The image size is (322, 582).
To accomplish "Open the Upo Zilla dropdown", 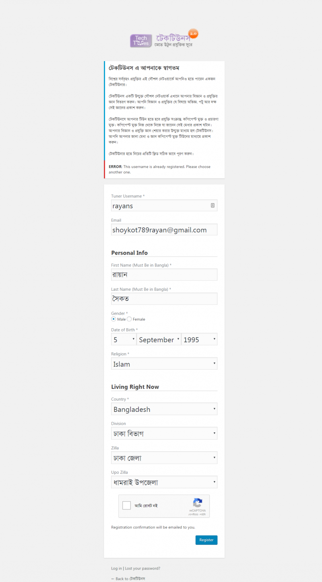I will (x=164, y=482).
